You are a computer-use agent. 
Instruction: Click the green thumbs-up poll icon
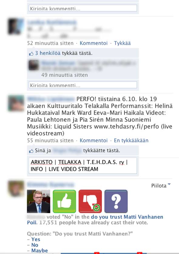click(64, 201)
